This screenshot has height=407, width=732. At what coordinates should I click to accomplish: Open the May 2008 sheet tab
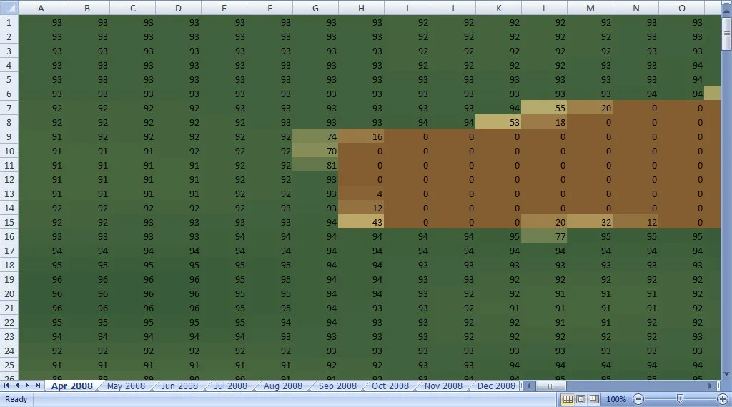click(126, 386)
